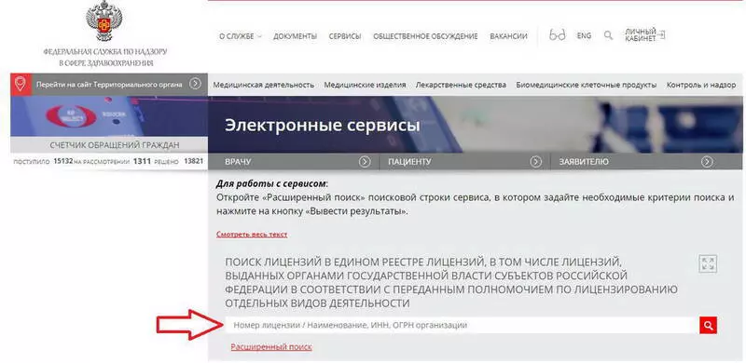746x363 pixels.
Task: Click the red location pin icon
Action: click(20, 84)
